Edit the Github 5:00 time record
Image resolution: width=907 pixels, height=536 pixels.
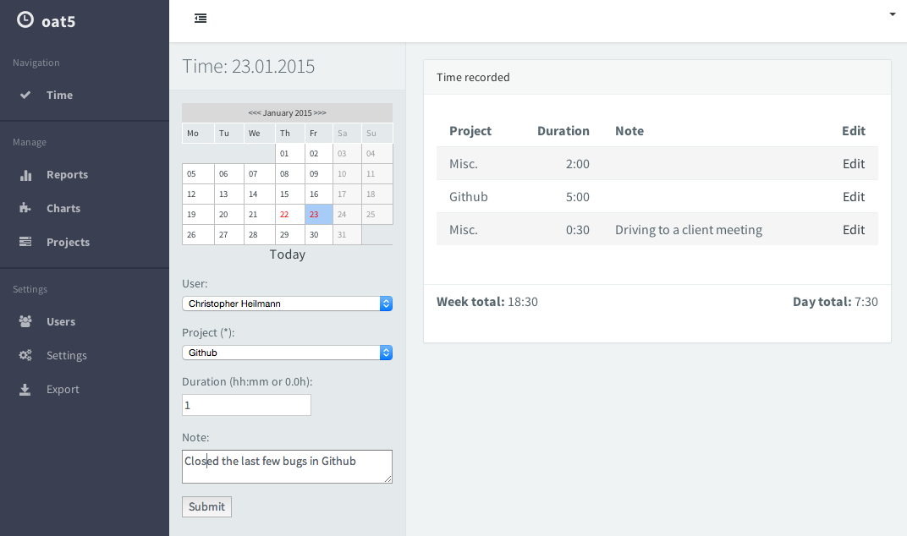[x=853, y=197]
